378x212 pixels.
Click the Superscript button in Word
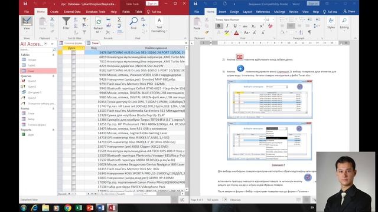tap(262, 26)
